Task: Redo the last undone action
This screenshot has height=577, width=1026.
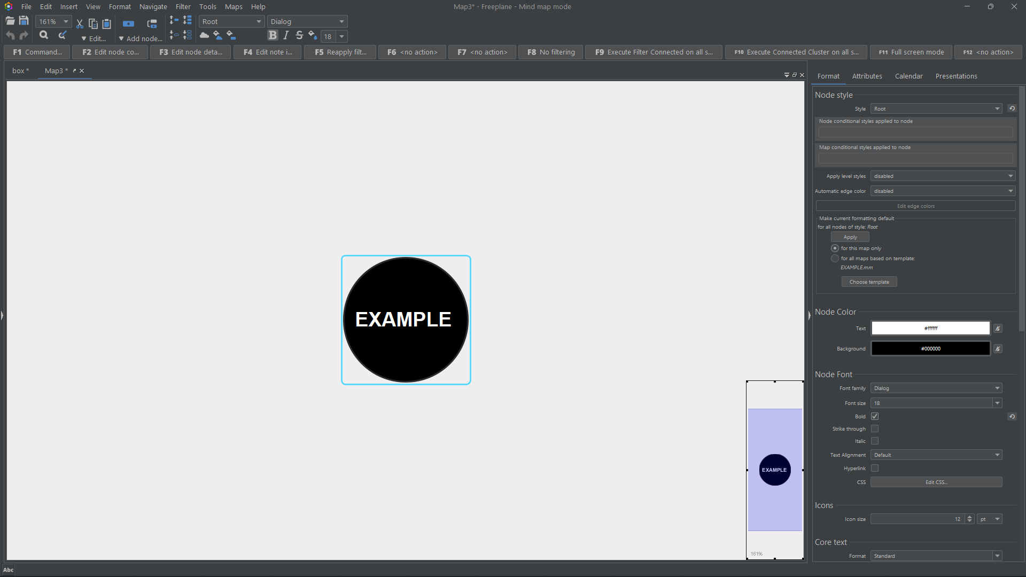Action: coord(24,35)
